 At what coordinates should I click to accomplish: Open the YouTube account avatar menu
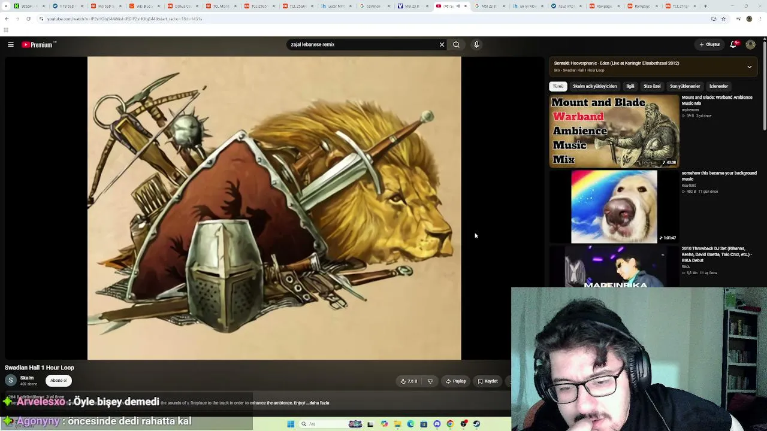point(750,44)
